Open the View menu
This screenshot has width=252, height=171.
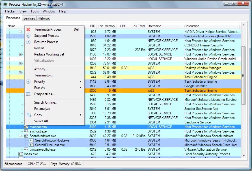[x=23, y=11]
